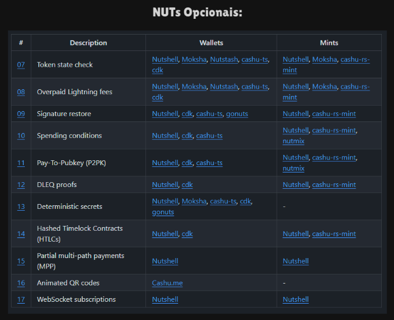Open NUT 13 specification link
The width and height of the screenshot is (394, 320).
(21, 206)
